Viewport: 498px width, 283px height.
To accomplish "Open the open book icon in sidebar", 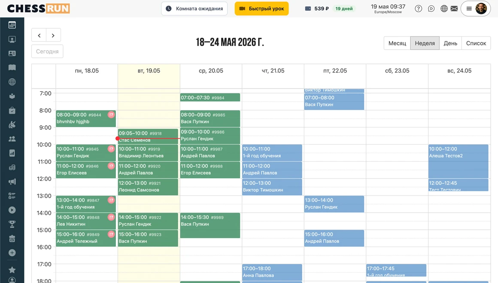I will click(12, 68).
